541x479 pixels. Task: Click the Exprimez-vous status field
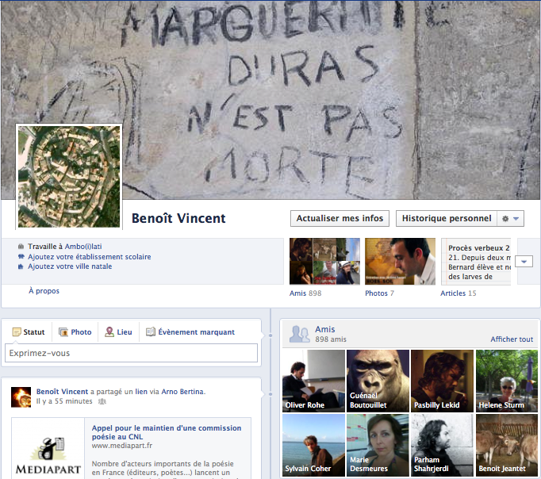[131, 353]
